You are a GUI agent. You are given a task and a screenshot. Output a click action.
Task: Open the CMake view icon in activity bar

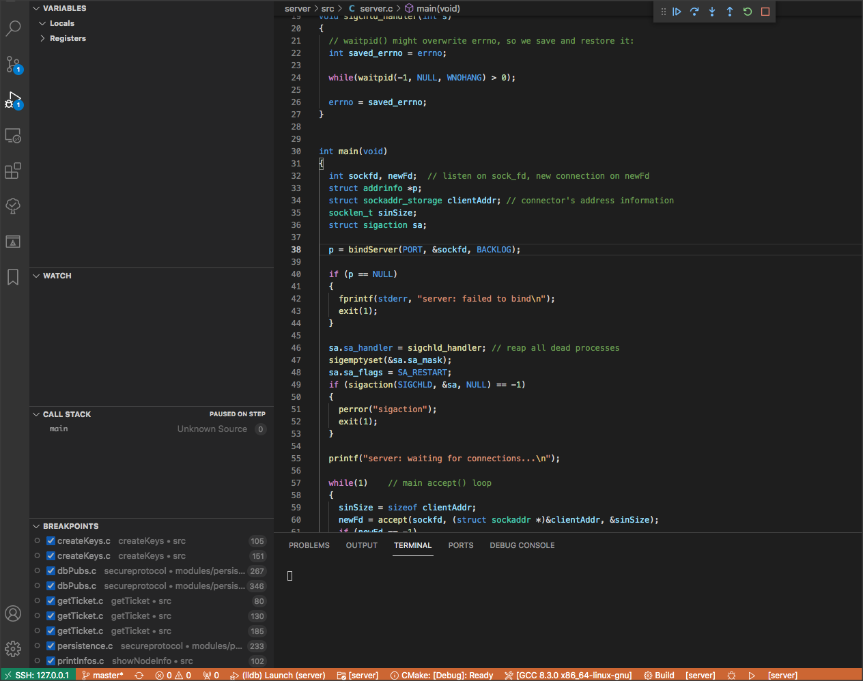tap(13, 242)
